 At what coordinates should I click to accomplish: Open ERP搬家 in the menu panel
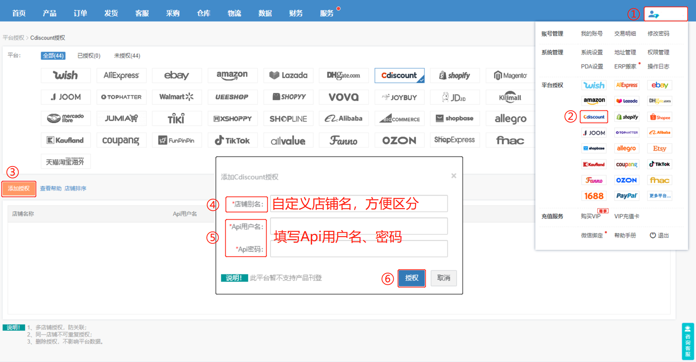[625, 67]
